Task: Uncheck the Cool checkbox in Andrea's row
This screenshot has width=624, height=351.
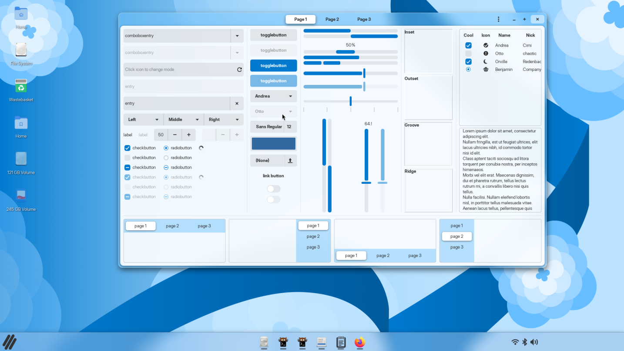Action: [x=468, y=45]
